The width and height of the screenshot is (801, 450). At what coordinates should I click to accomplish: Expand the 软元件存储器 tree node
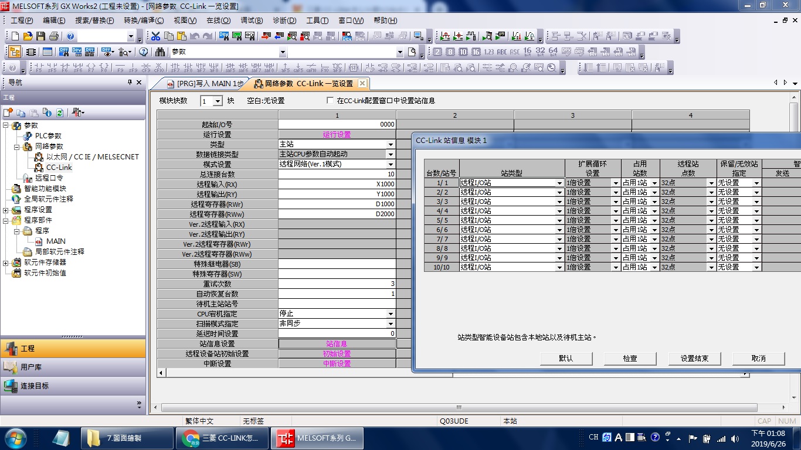6,262
